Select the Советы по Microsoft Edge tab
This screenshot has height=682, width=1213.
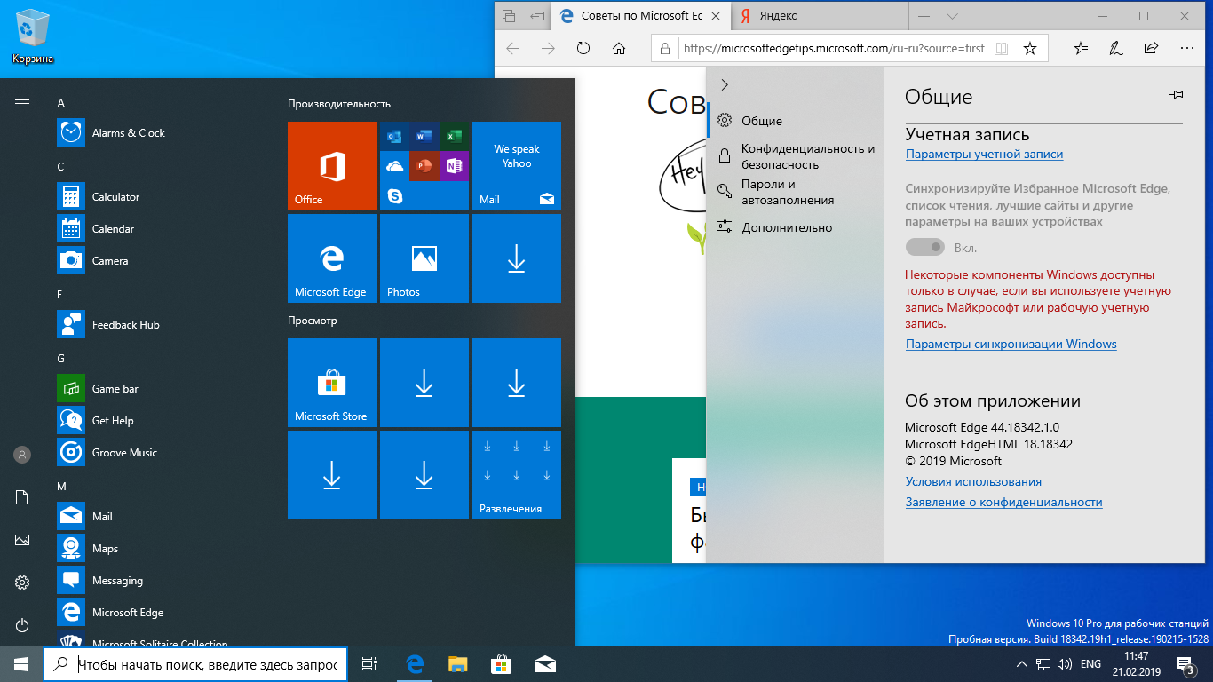point(641,16)
